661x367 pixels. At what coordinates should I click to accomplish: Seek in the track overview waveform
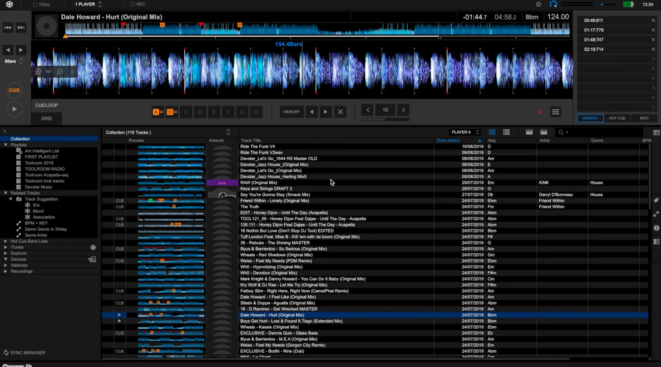(x=317, y=29)
